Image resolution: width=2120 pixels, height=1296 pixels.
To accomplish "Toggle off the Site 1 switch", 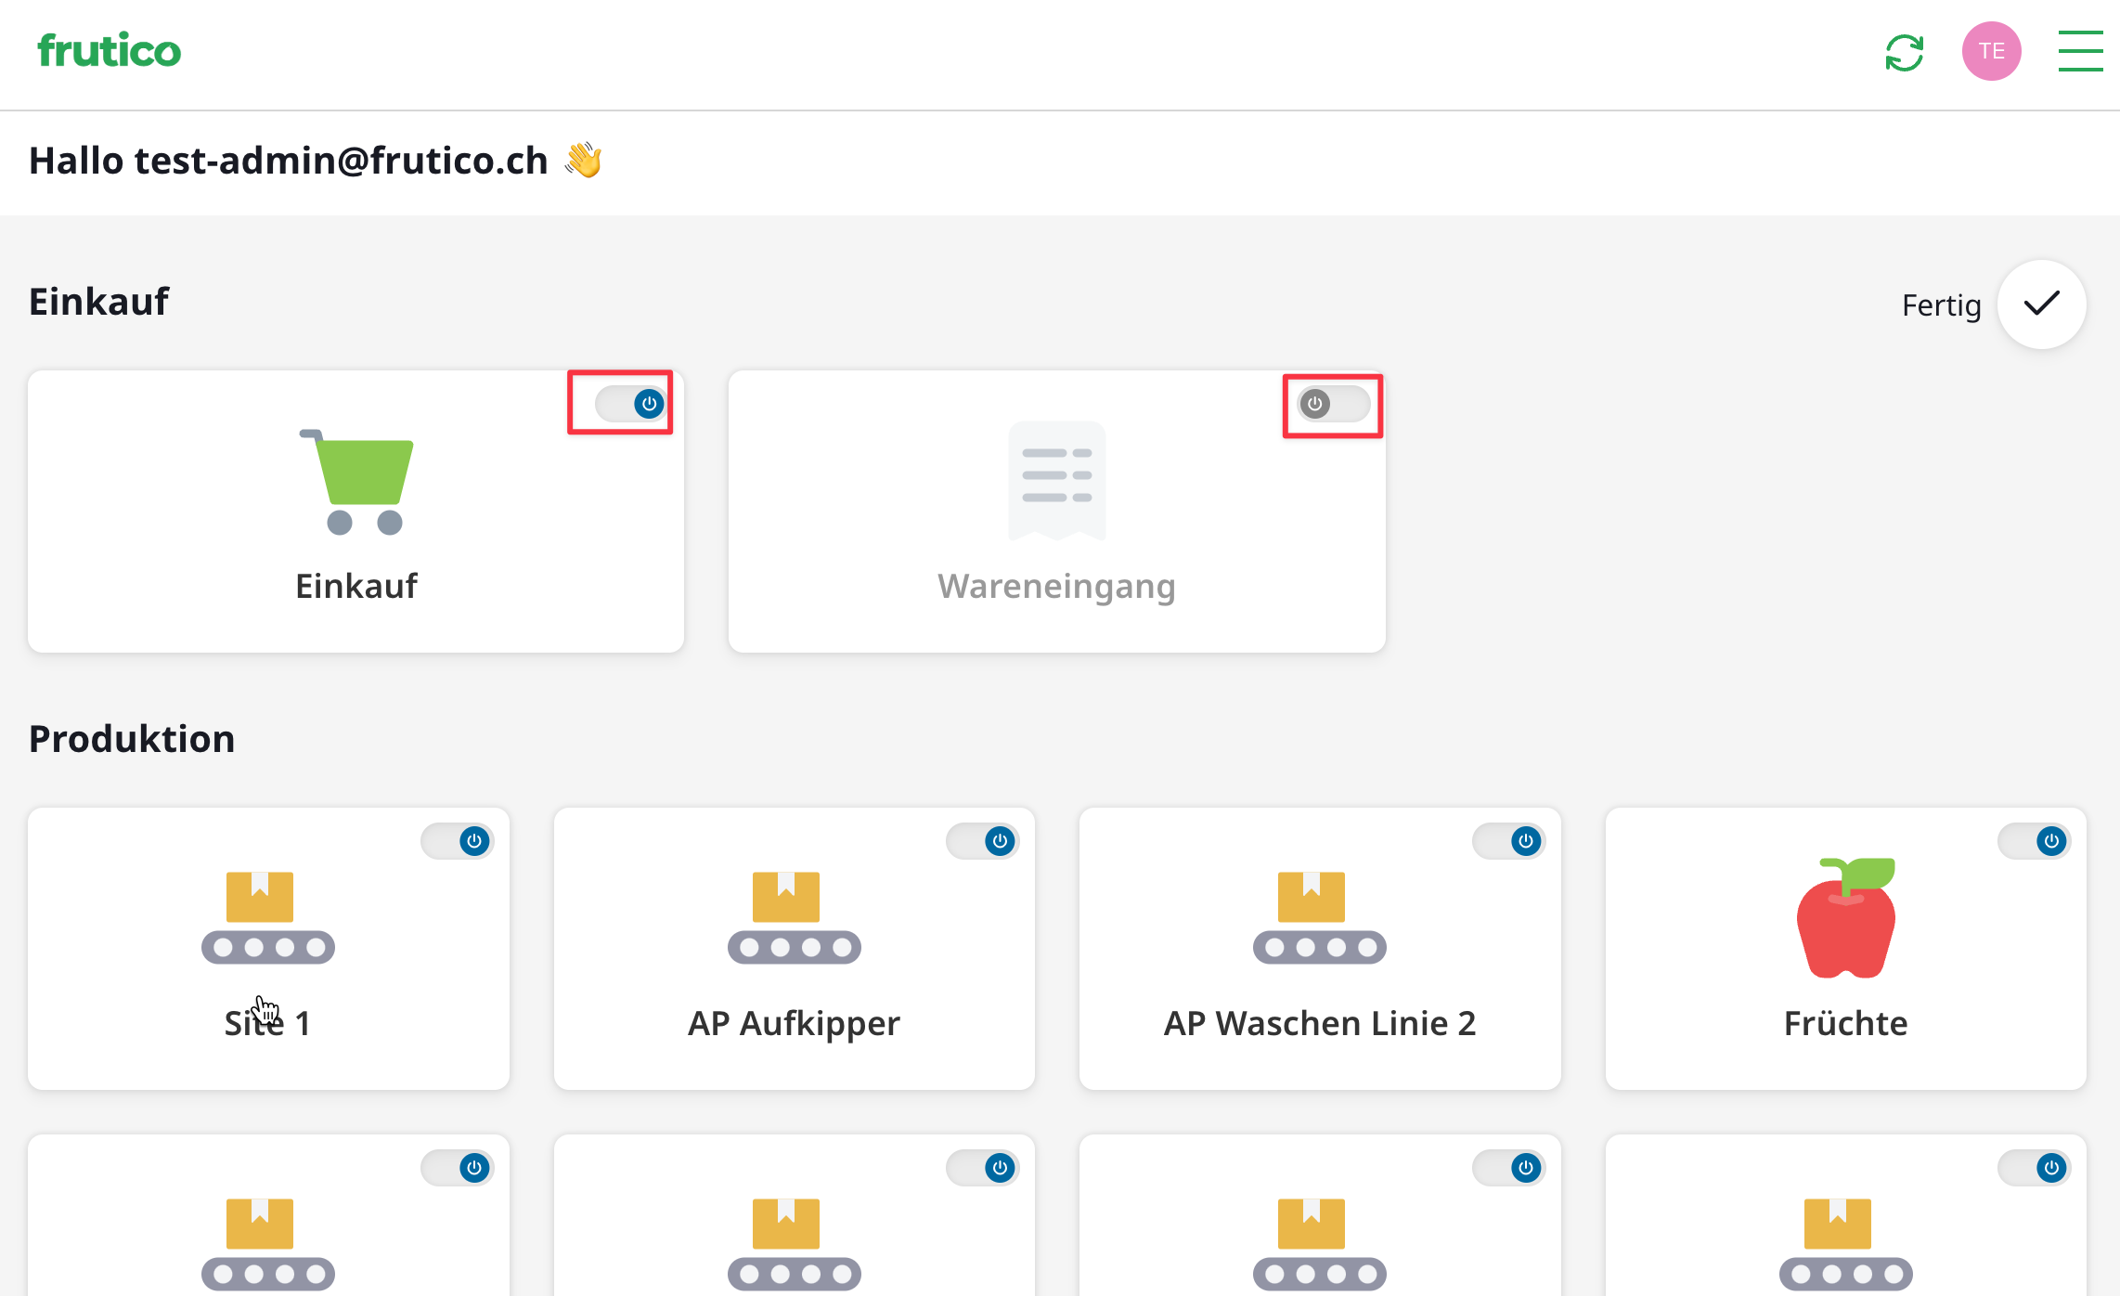I will [458, 841].
